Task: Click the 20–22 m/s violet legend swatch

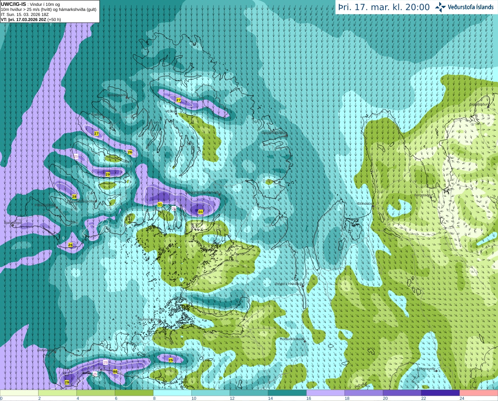Action: [402, 393]
